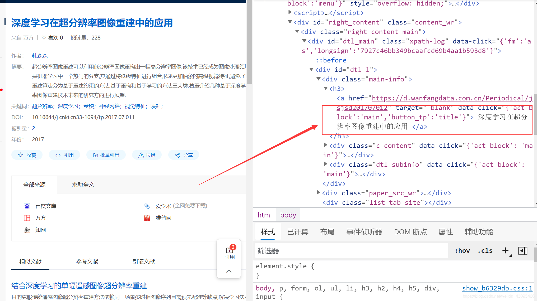Click keyword 超分辨率
Image resolution: width=537 pixels, height=301 pixels.
click(42, 106)
